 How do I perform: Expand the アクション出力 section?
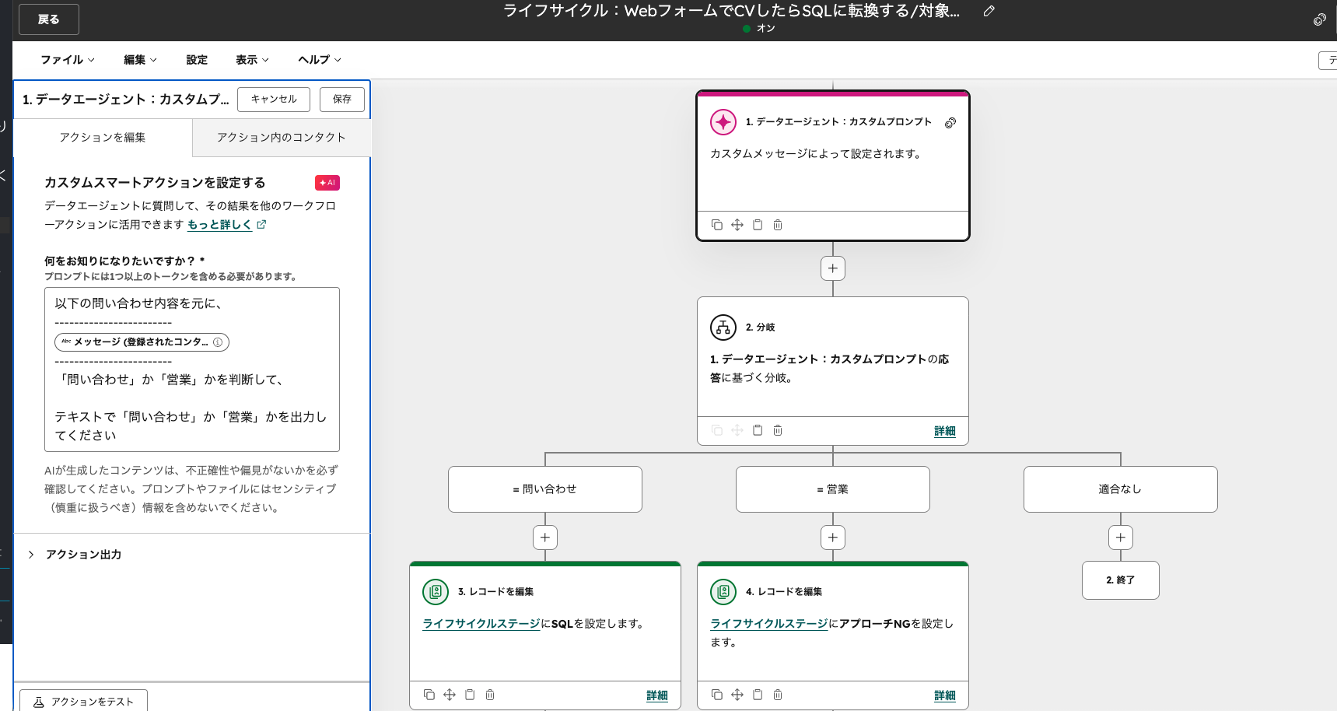75,555
